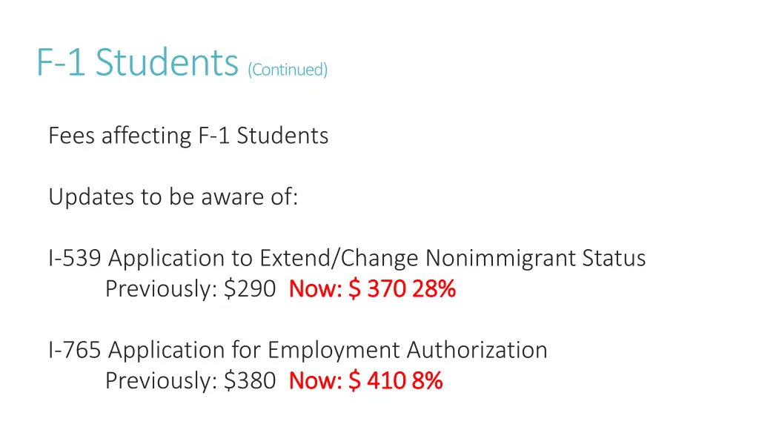Click the red '28%' increase figure
The width and height of the screenshot is (759, 427).
434,289
